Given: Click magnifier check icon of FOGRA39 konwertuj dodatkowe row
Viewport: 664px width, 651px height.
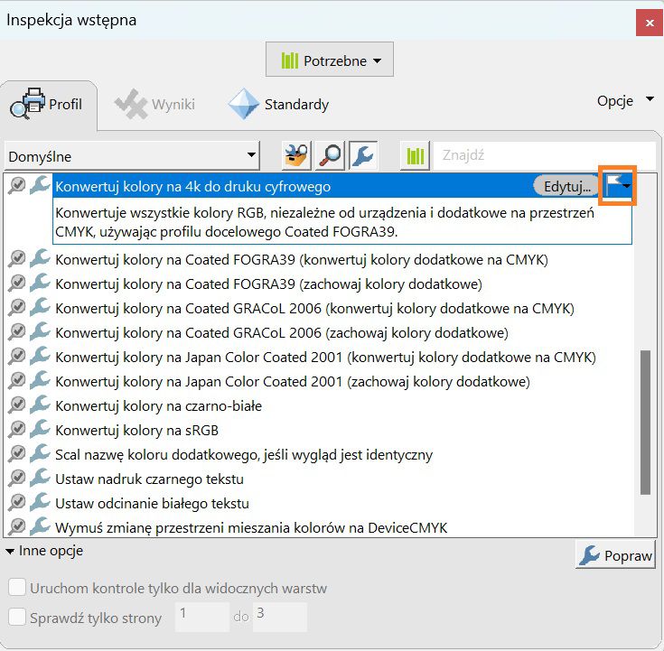Looking at the screenshot, I should (16, 258).
